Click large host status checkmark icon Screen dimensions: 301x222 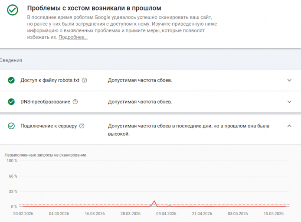pyautogui.click(x=13, y=10)
